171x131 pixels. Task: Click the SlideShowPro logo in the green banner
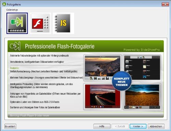pos(15,46)
